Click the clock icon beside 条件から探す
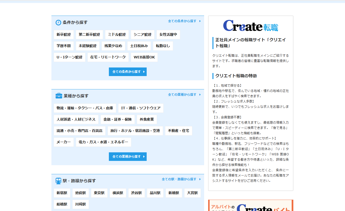Image resolution: width=345 pixels, height=211 pixels. pyautogui.click(x=58, y=23)
